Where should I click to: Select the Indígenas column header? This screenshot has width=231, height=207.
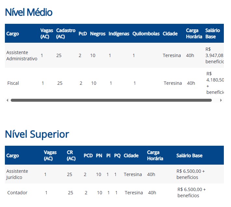tap(119, 34)
